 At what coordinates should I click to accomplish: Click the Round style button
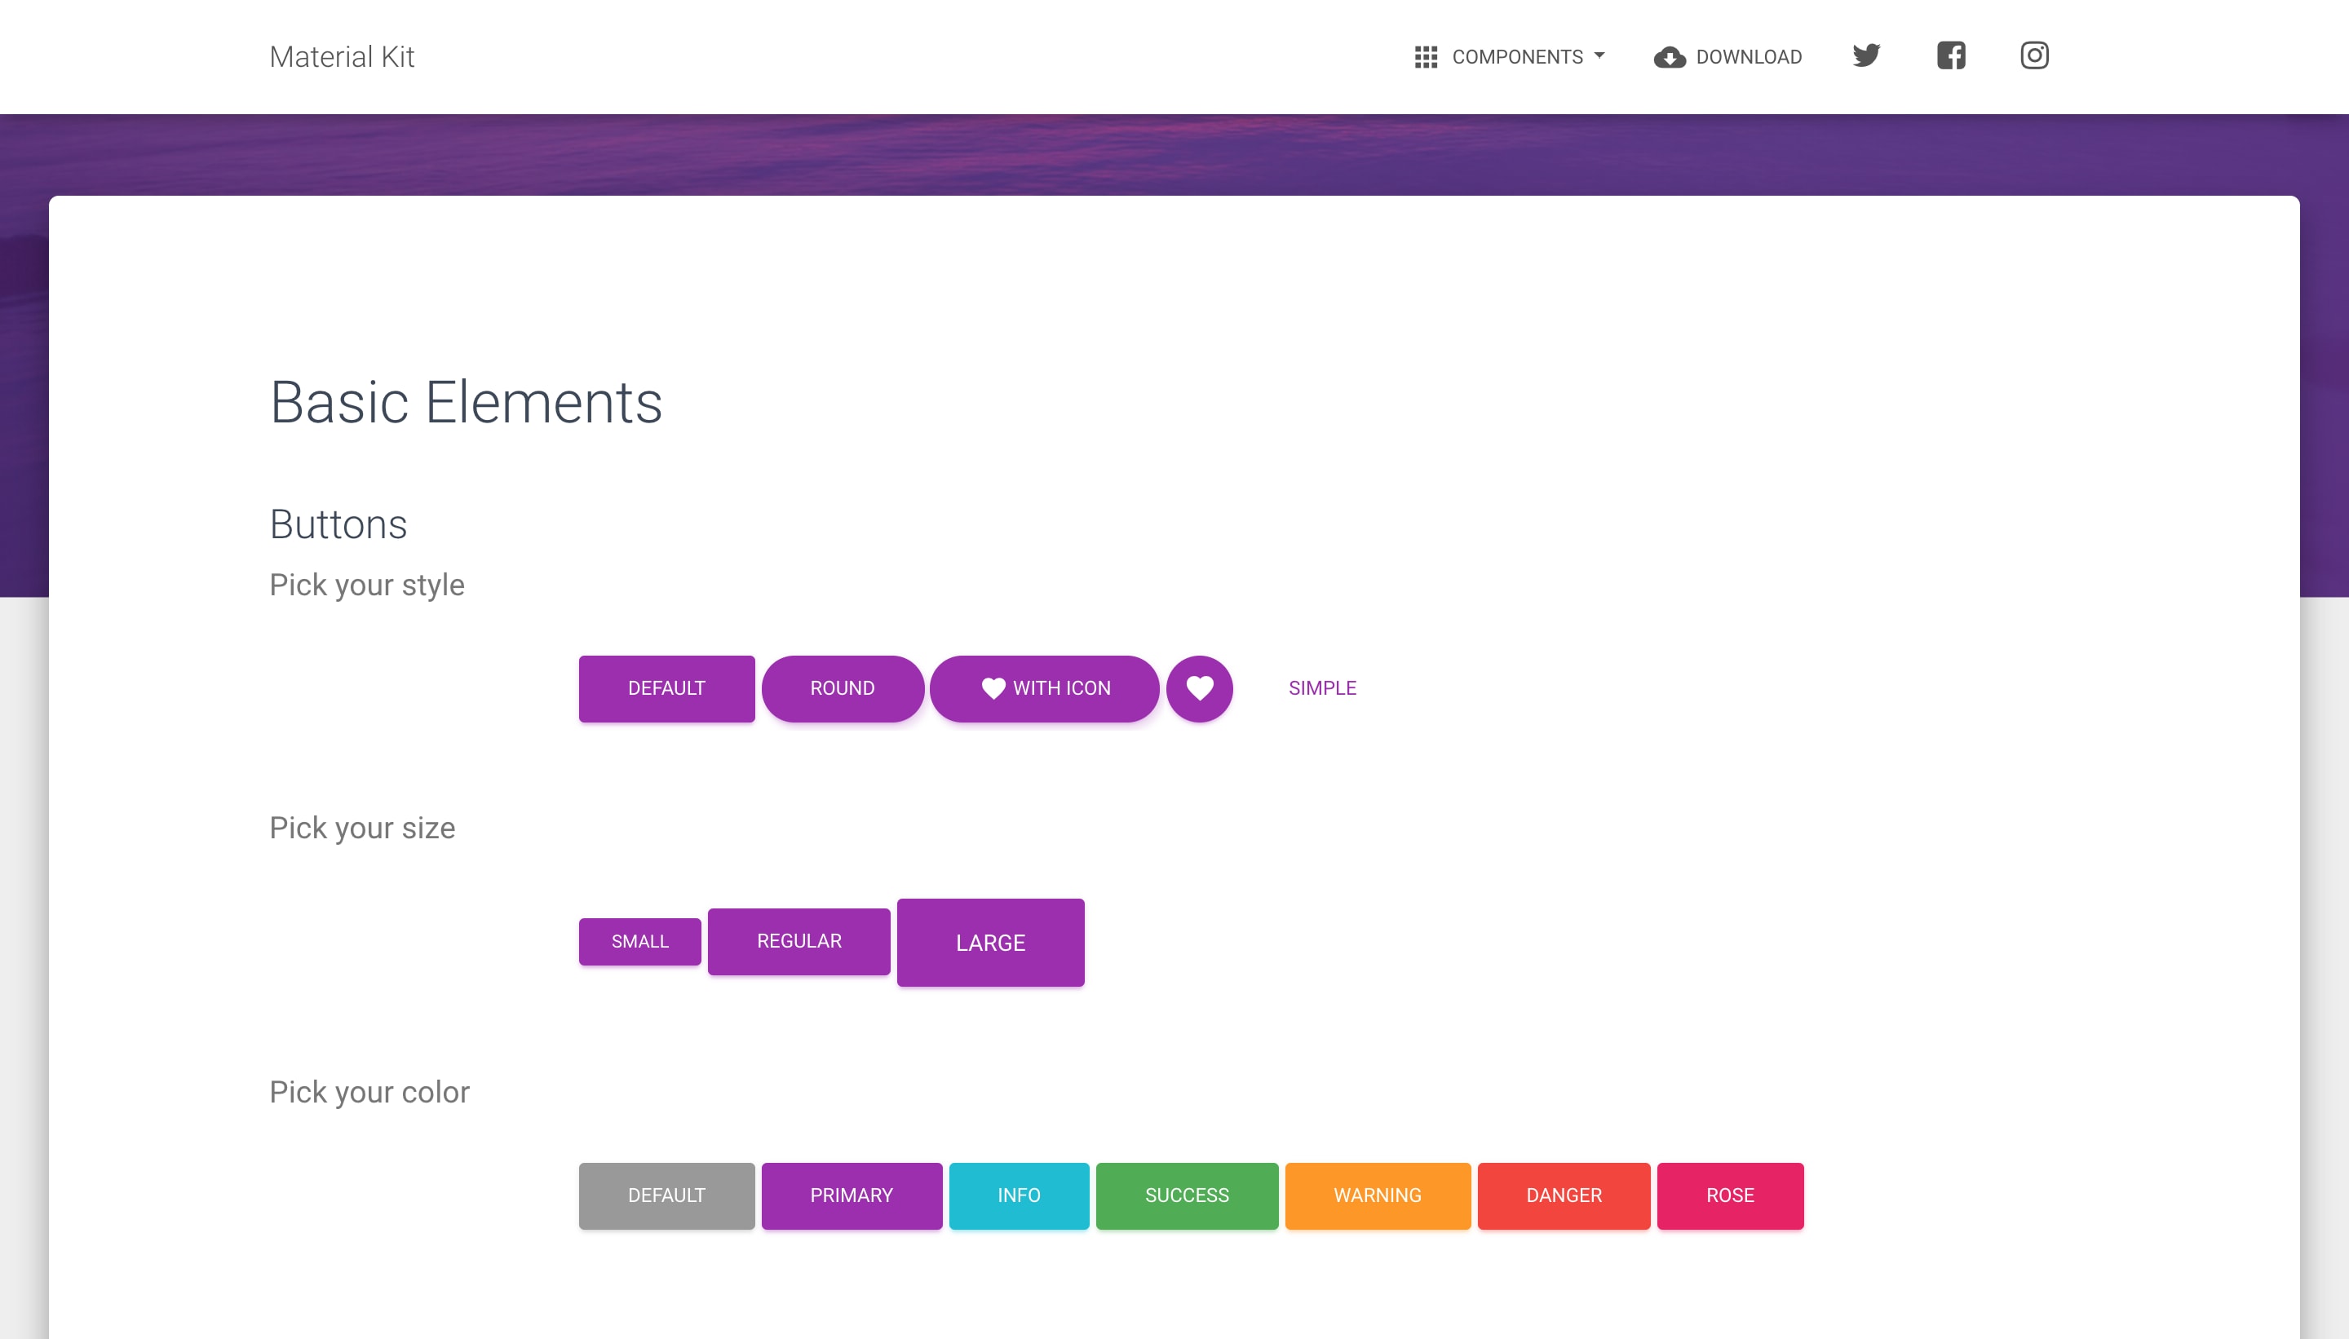842,688
